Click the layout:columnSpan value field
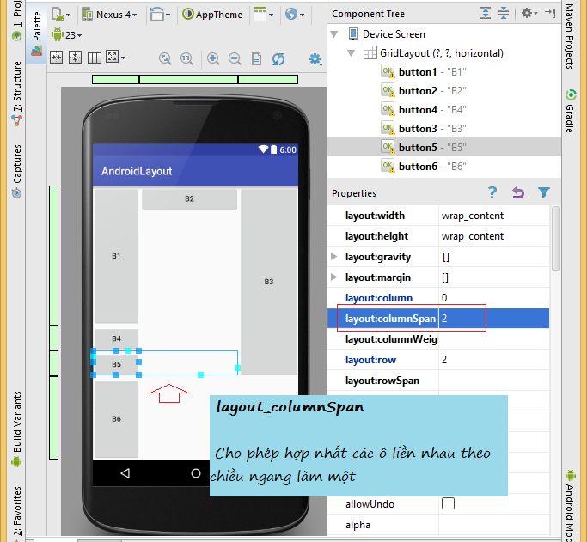The image size is (587, 542). tap(494, 319)
